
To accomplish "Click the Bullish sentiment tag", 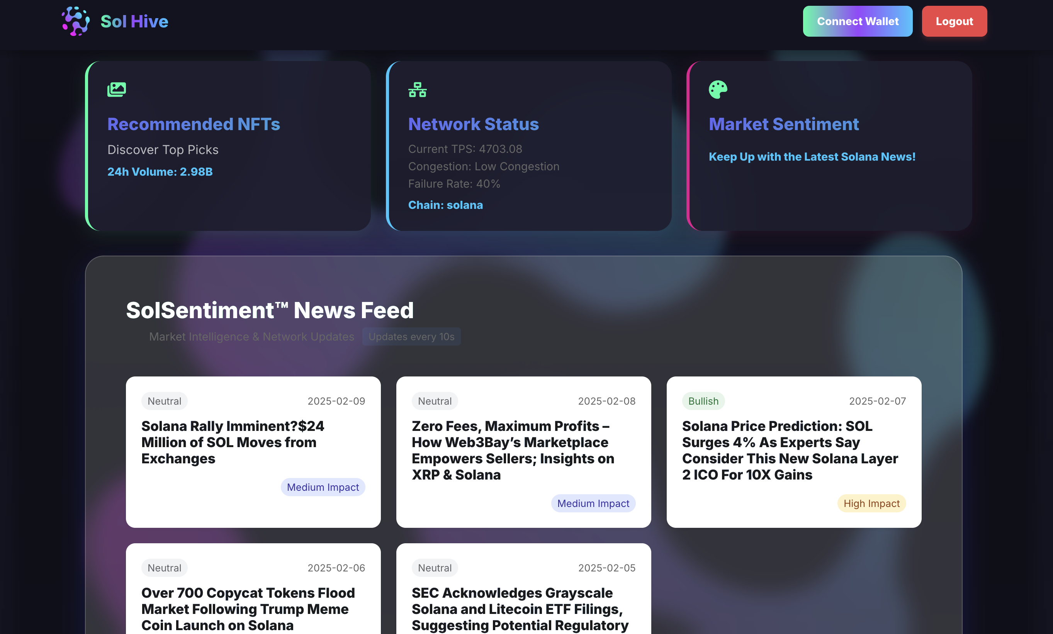I will (x=703, y=401).
